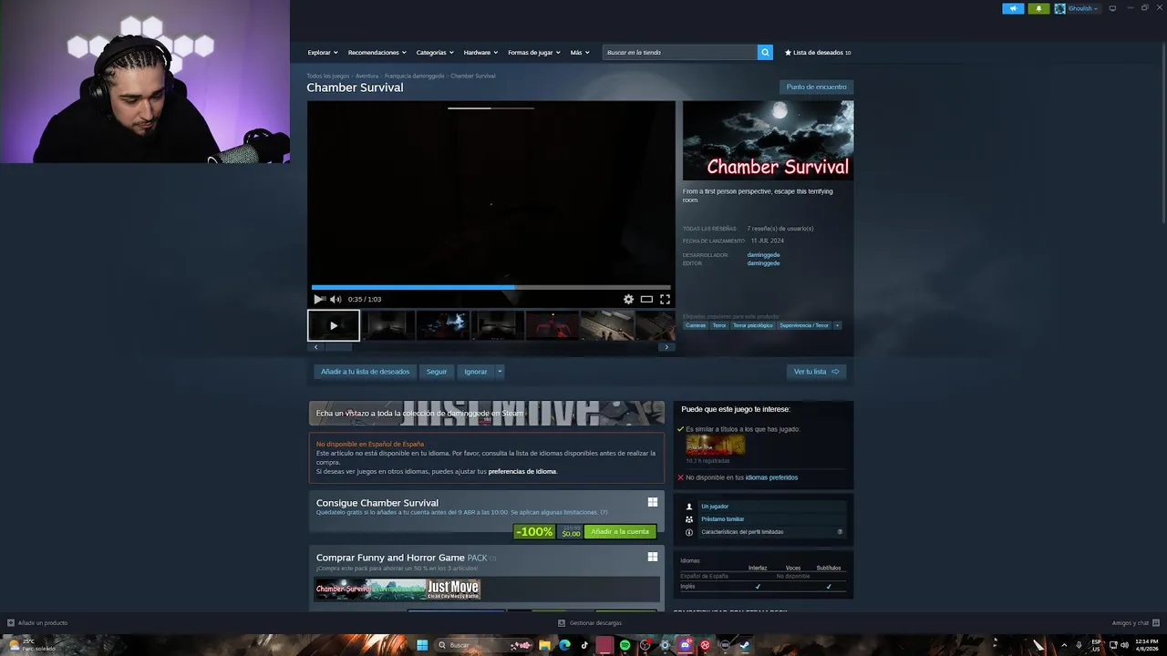Open Spotify from taskbar
Screen dimensions: 1167x656
(x=625, y=645)
